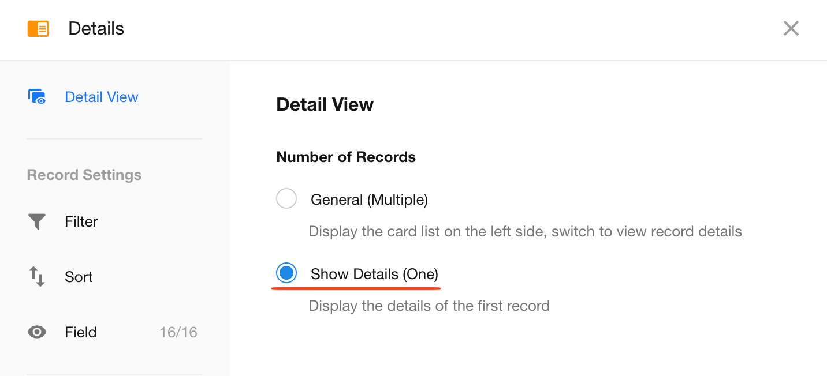Click the first record description text
Image resolution: width=827 pixels, height=376 pixels.
tap(429, 306)
